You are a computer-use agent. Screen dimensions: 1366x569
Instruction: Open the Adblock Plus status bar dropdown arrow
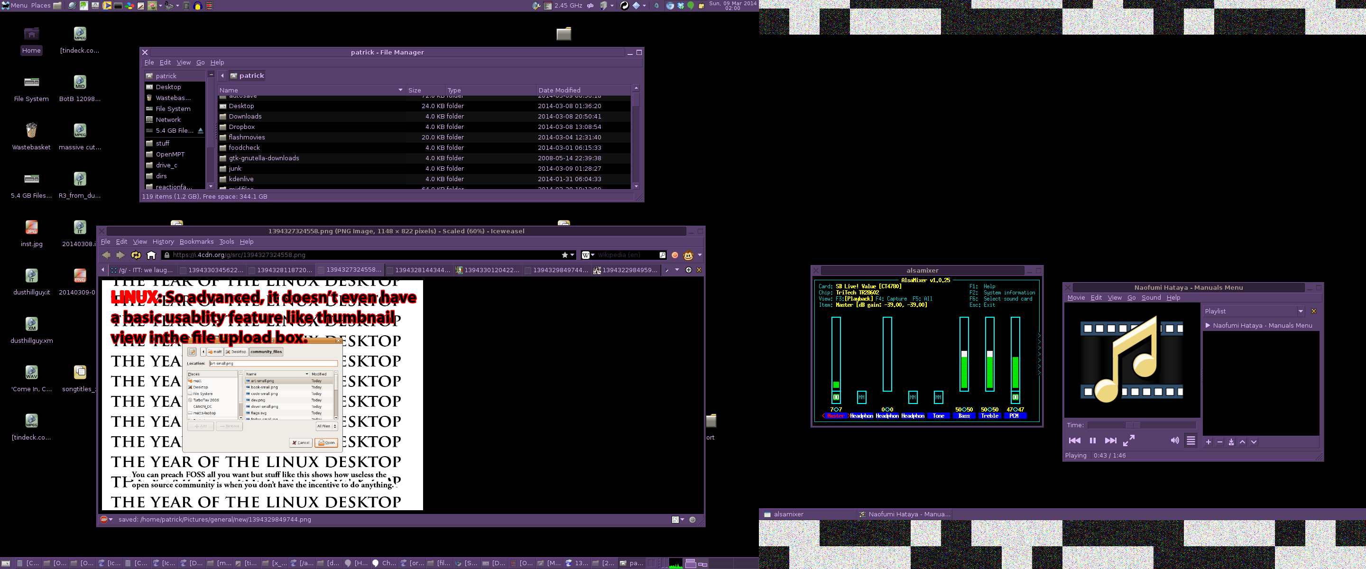pos(111,520)
